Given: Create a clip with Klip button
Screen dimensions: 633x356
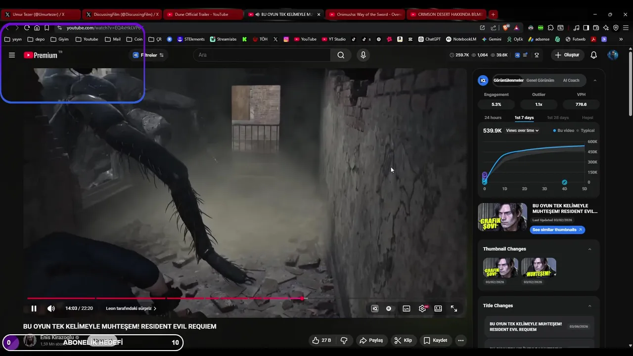Looking at the screenshot, I should pyautogui.click(x=403, y=340).
